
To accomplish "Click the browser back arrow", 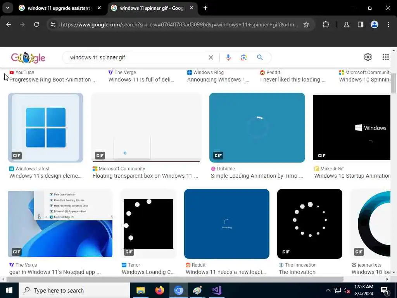I will (x=9, y=24).
